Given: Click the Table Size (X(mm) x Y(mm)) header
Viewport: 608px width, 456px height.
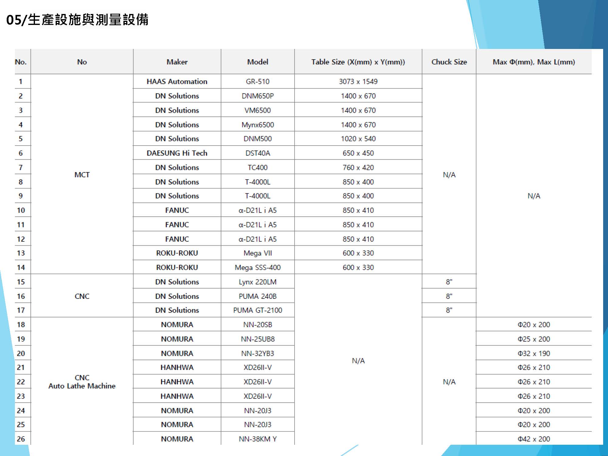Looking at the screenshot, I should (358, 62).
